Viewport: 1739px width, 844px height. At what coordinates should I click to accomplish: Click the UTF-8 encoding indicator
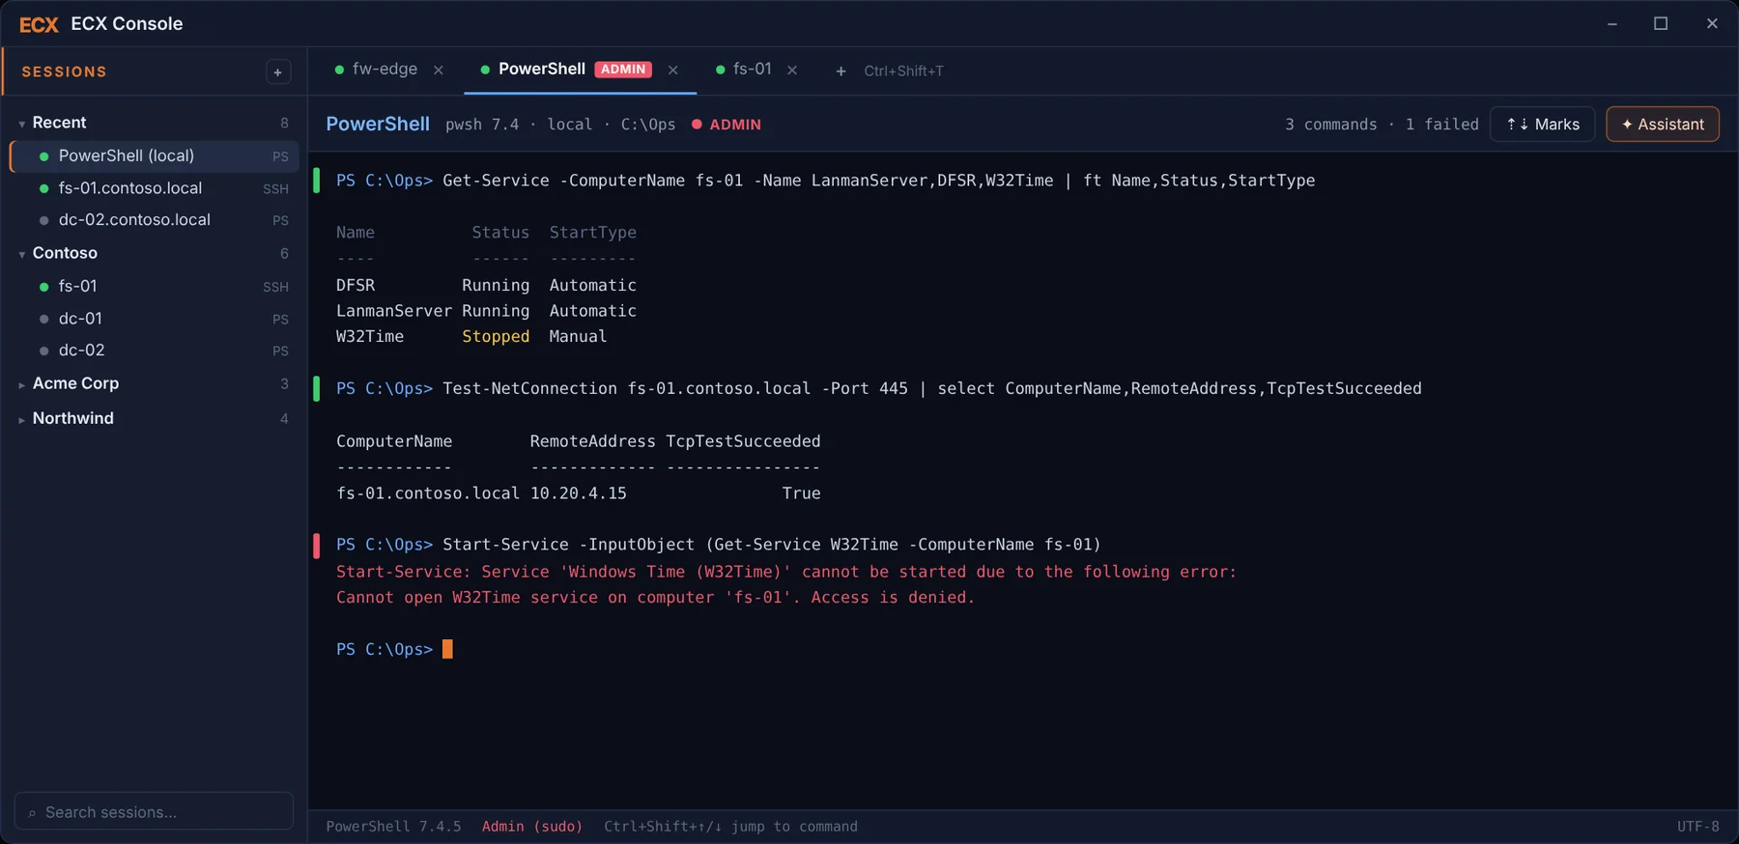pyautogui.click(x=1697, y=827)
